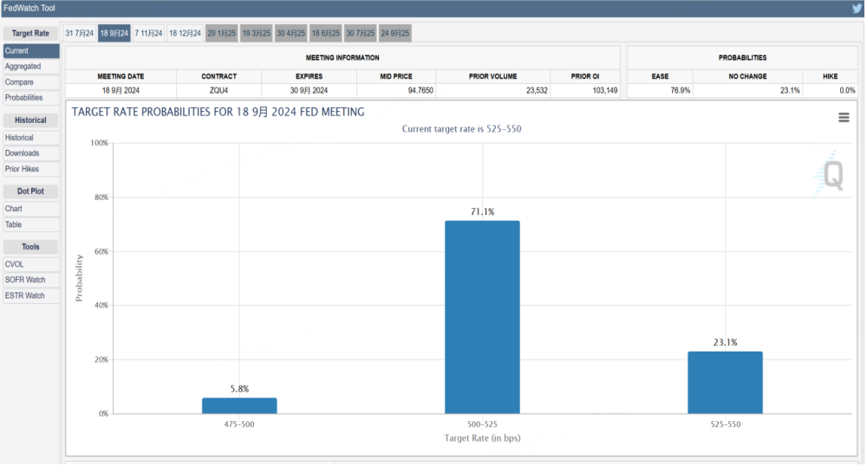
Task: Select the 18 12月24 meeting tab
Action: pyautogui.click(x=185, y=33)
